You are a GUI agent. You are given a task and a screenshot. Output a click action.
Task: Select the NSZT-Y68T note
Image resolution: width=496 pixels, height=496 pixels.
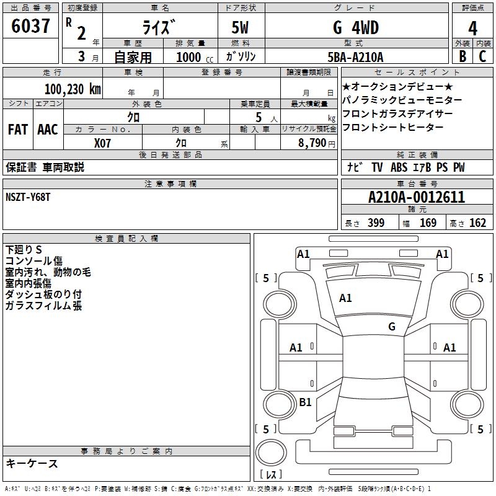tap(28, 197)
